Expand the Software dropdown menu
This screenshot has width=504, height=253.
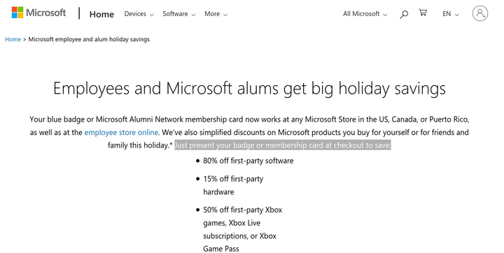(x=178, y=14)
